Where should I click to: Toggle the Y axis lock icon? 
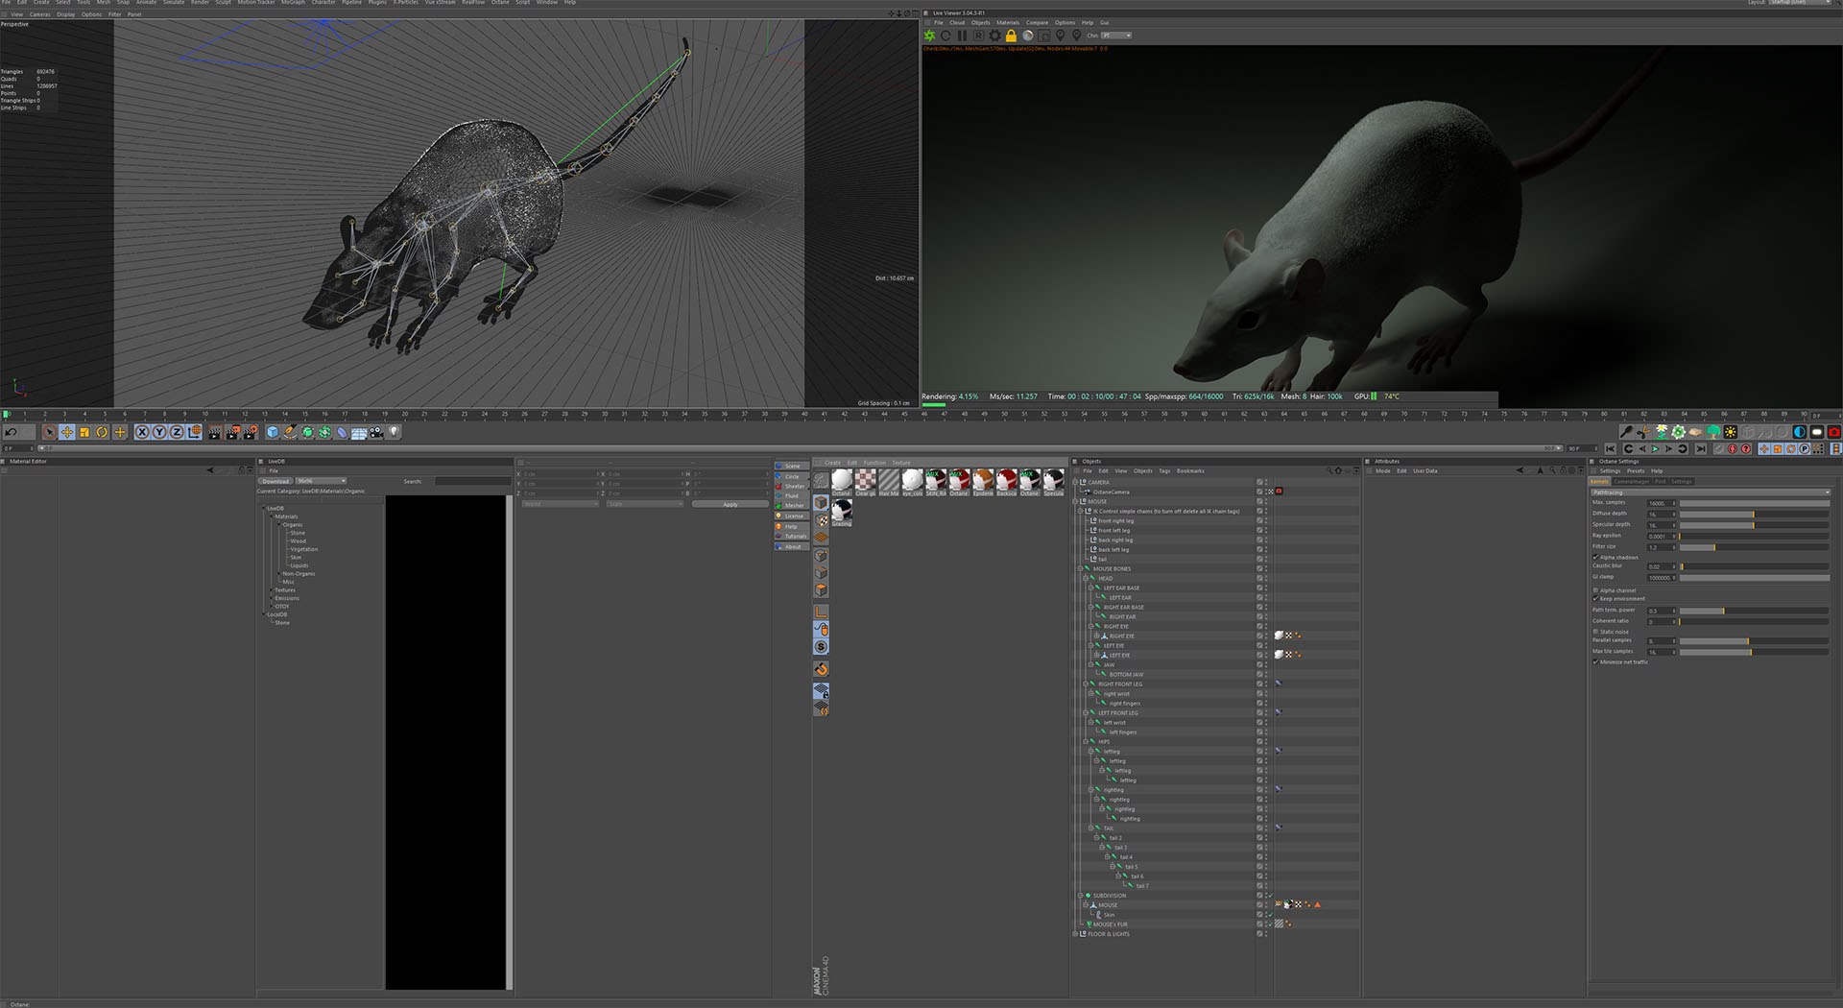point(159,432)
